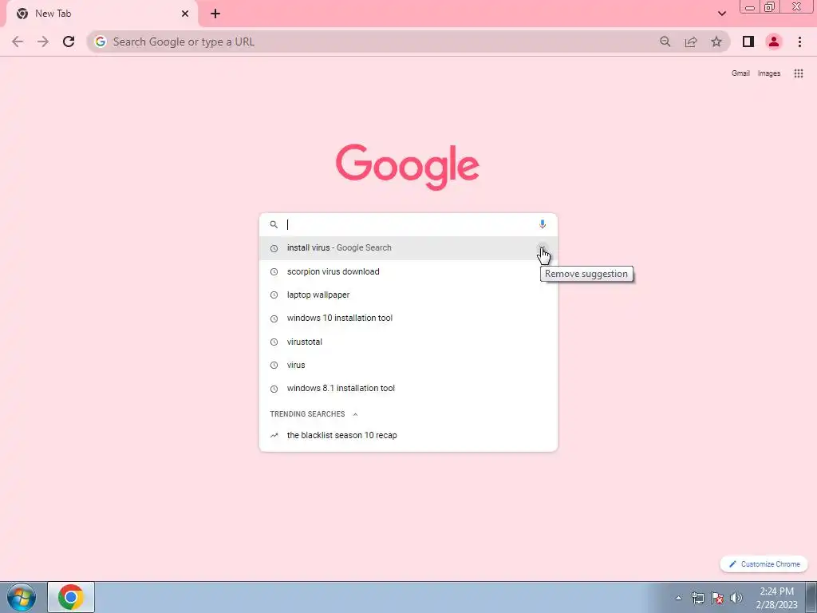The width and height of the screenshot is (817, 613).
Task: Click the Google search input box
Action: (x=408, y=224)
